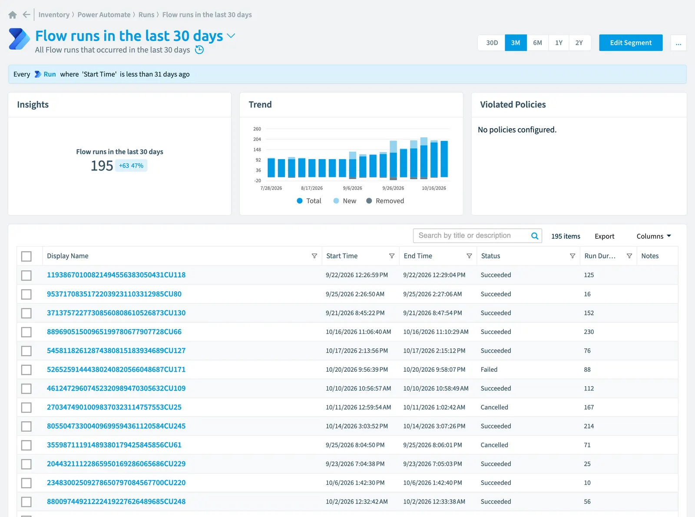Open the run link ending in CU66
The image size is (695, 517).
pos(114,332)
